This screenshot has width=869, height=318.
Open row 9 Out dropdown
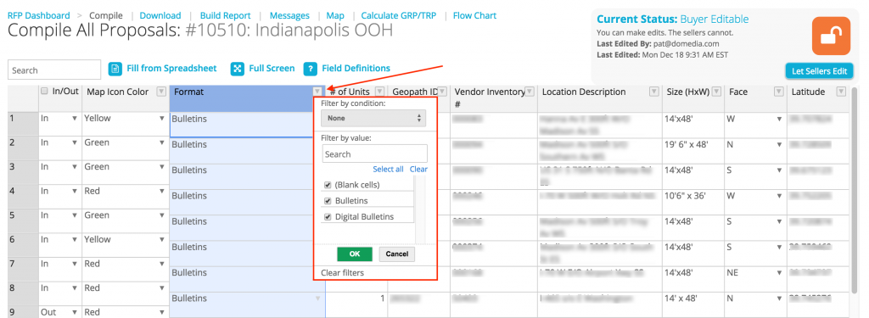[75, 312]
